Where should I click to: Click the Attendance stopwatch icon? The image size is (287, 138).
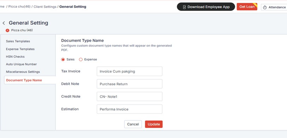tap(265, 7)
